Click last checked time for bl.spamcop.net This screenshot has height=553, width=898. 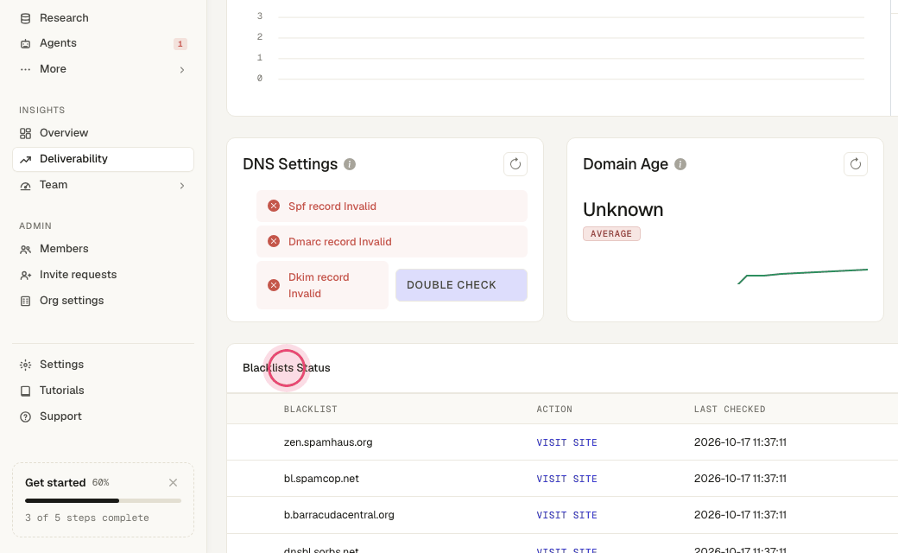pyautogui.click(x=740, y=479)
